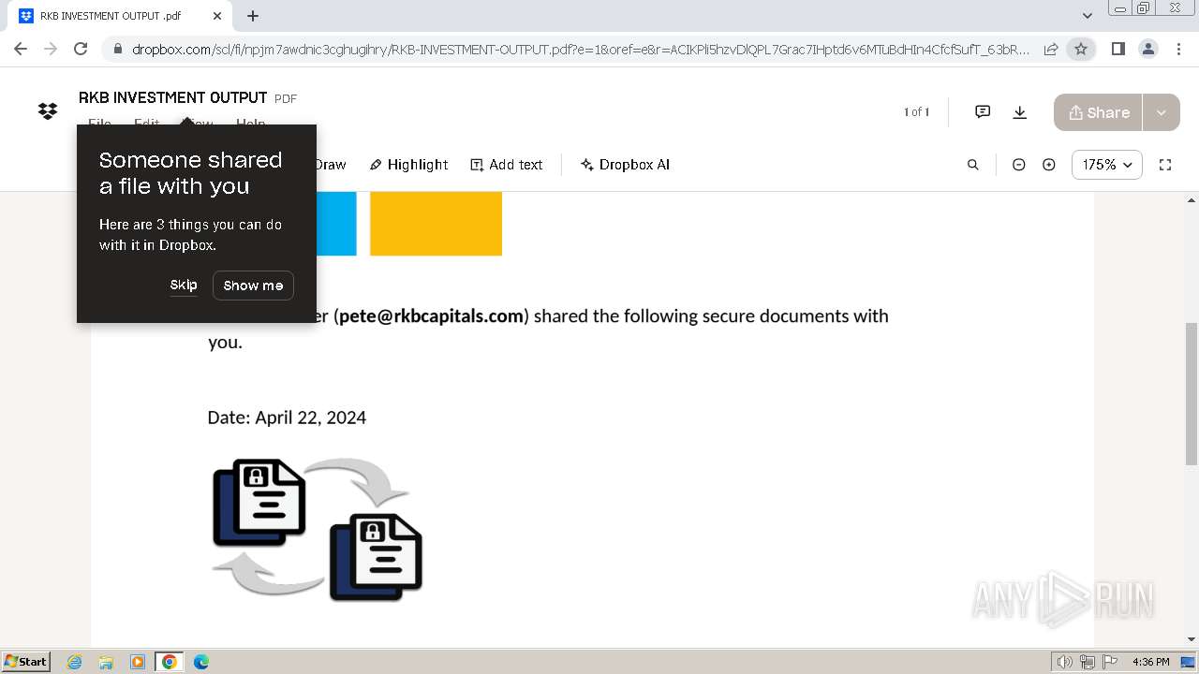
Task: Bookmark this page with the star icon
Action: [x=1081, y=49]
